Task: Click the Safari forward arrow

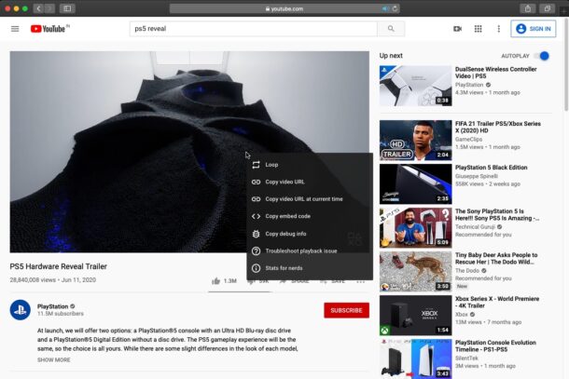Action: pyautogui.click(x=49, y=8)
